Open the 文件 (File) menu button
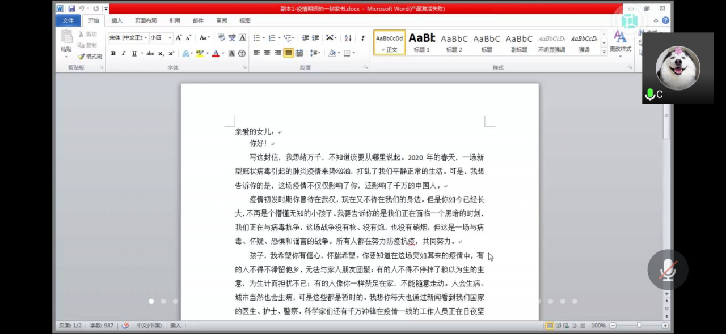 (x=68, y=20)
